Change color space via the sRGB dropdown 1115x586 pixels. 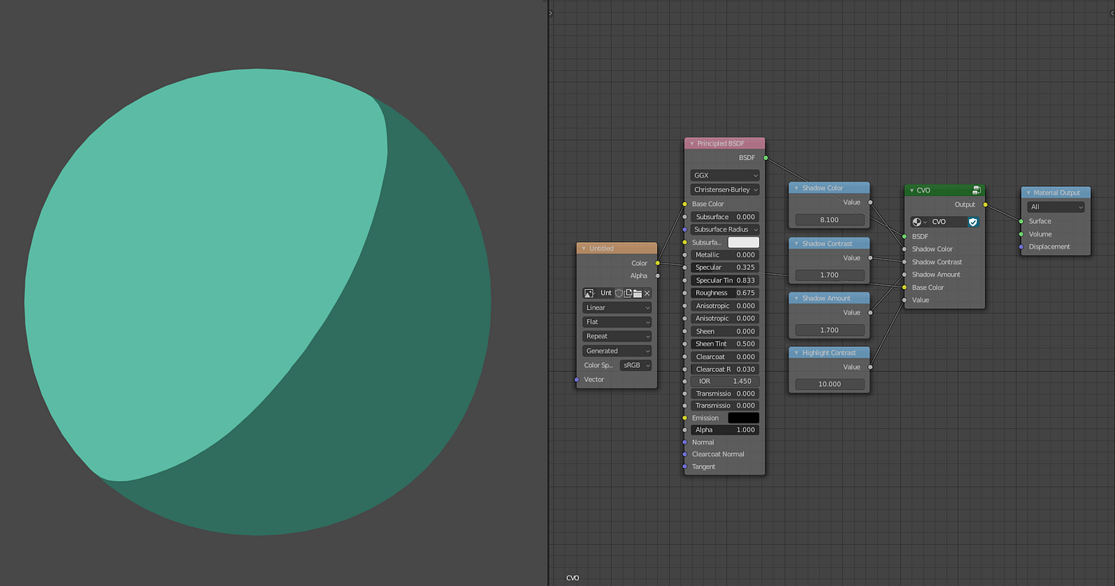click(636, 365)
